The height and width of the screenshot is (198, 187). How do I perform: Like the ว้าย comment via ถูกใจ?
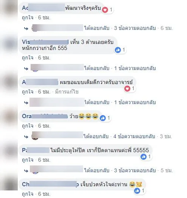[x=28, y=126]
